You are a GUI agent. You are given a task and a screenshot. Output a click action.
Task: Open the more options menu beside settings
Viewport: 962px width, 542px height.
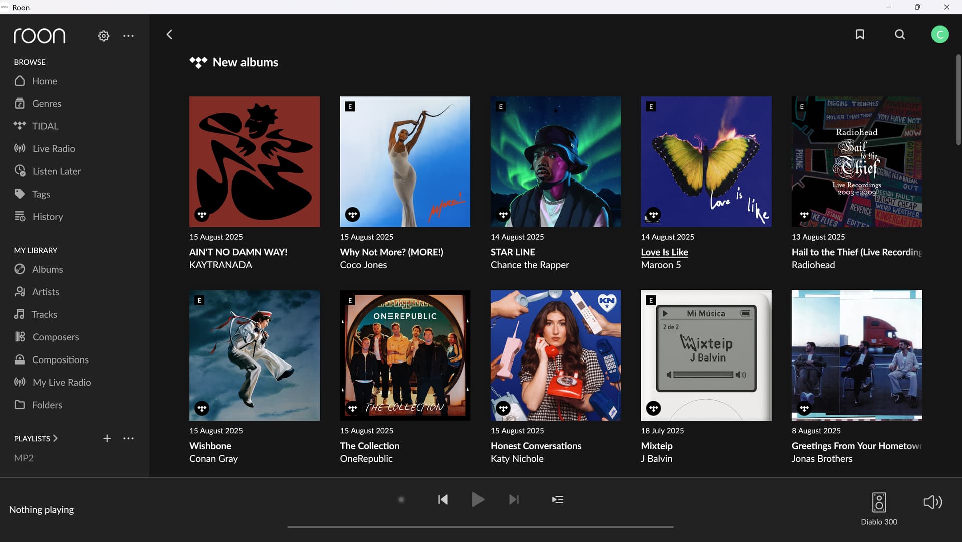(128, 36)
